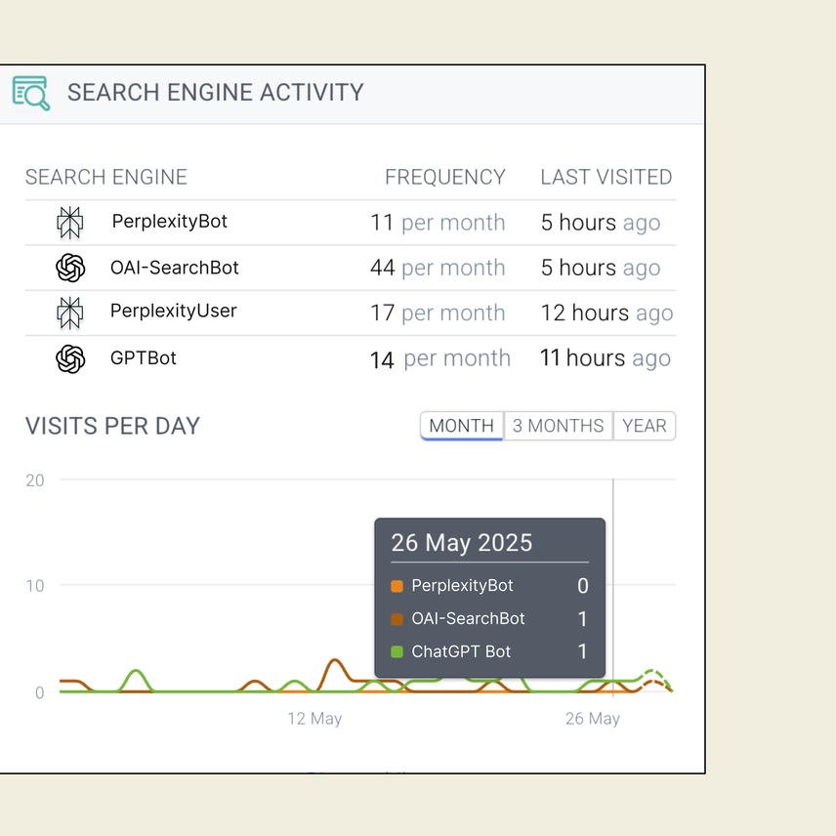
Task: Click the 12 May axis label
Action: pyautogui.click(x=314, y=718)
